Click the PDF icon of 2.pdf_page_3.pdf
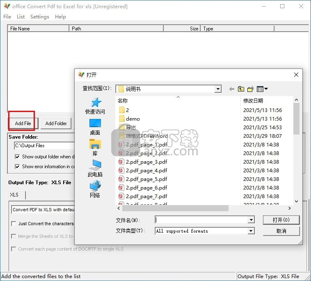 pyautogui.click(x=121, y=162)
